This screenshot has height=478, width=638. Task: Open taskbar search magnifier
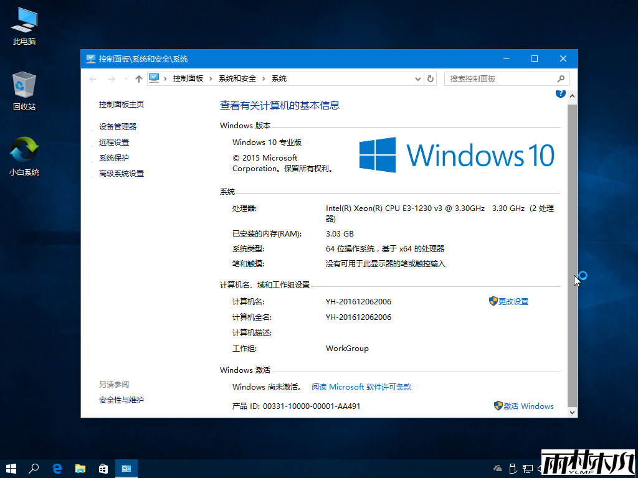[x=34, y=469]
